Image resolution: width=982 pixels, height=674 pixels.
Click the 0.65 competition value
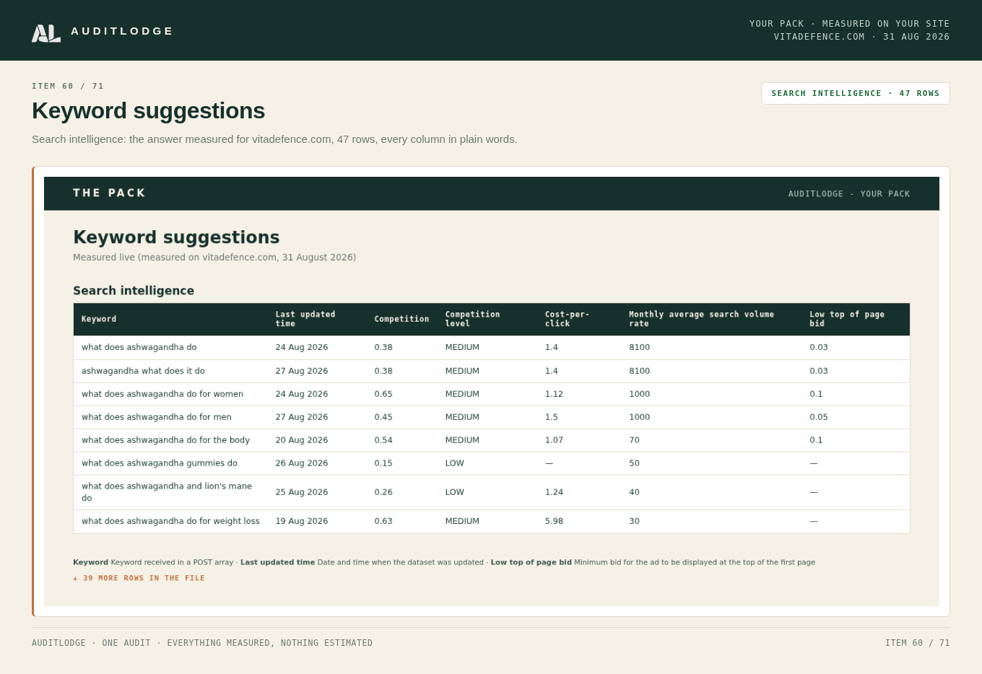click(383, 394)
